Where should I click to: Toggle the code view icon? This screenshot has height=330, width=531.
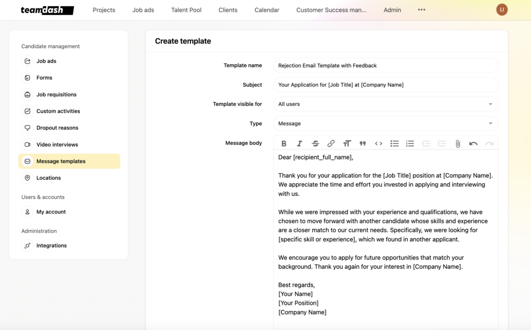coord(379,144)
